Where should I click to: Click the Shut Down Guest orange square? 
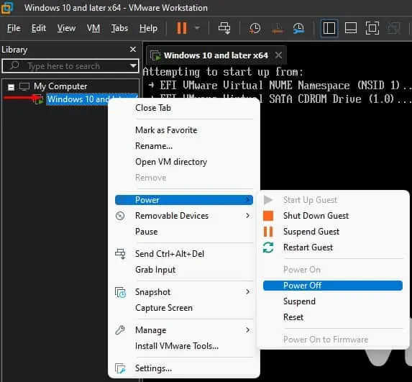(268, 216)
